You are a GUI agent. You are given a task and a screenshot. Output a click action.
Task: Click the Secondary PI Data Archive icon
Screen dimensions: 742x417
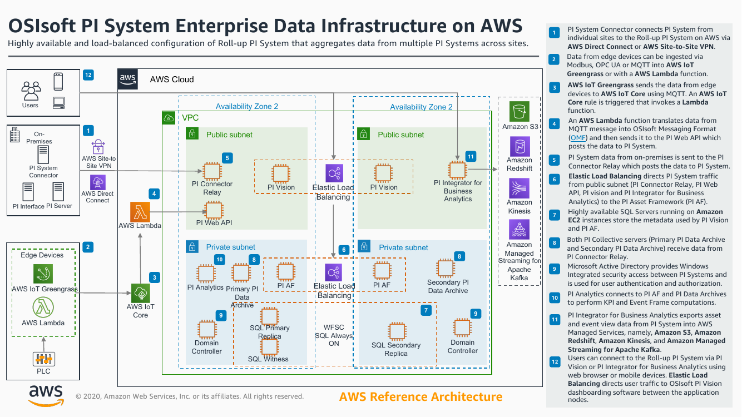coord(445,268)
